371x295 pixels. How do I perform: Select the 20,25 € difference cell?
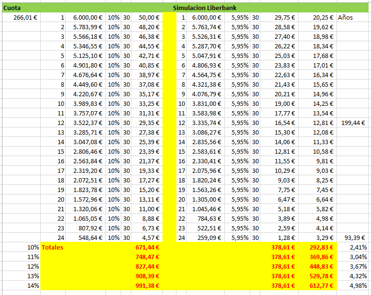pyautogui.click(x=317, y=18)
